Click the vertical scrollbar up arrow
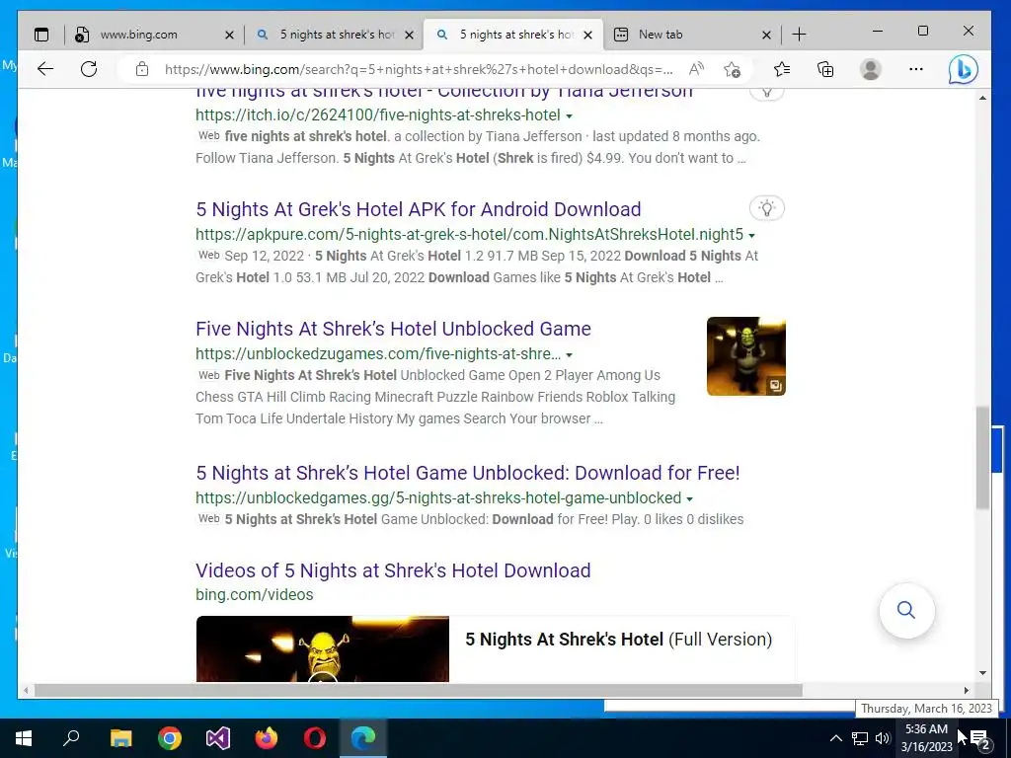Viewport: 1011px width, 758px height. tap(982, 98)
